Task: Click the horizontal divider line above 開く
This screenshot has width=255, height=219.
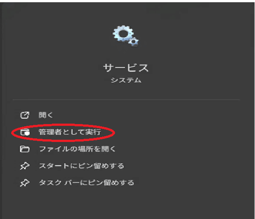Action: (126, 99)
